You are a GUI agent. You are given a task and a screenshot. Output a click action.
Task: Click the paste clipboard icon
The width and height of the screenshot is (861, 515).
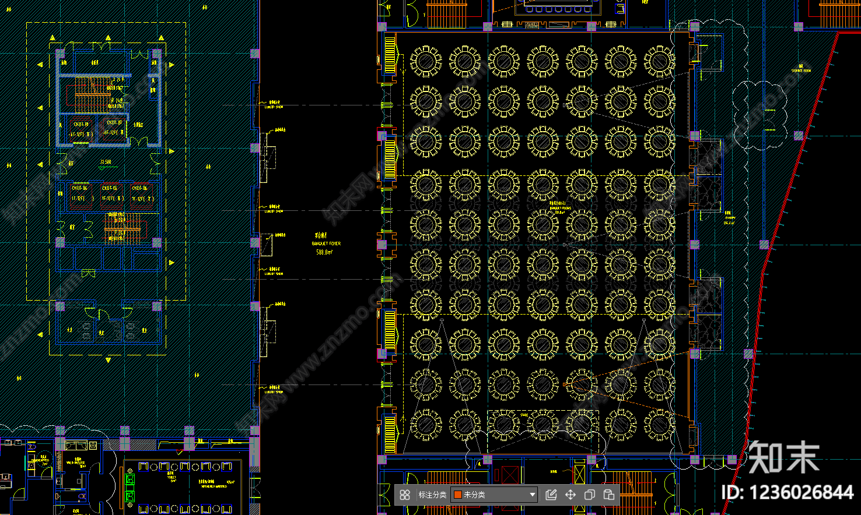pyautogui.click(x=608, y=495)
